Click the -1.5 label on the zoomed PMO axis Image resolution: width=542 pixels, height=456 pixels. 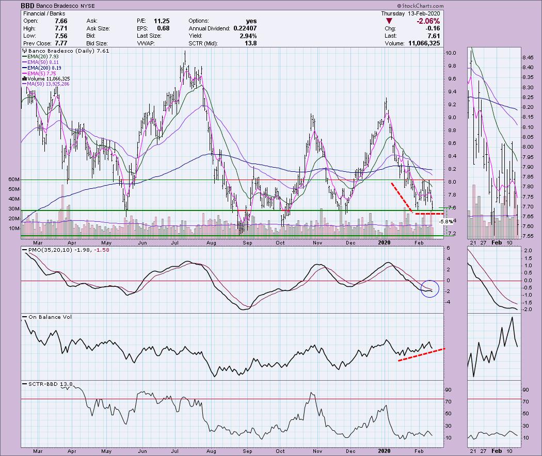pyautogui.click(x=527, y=303)
